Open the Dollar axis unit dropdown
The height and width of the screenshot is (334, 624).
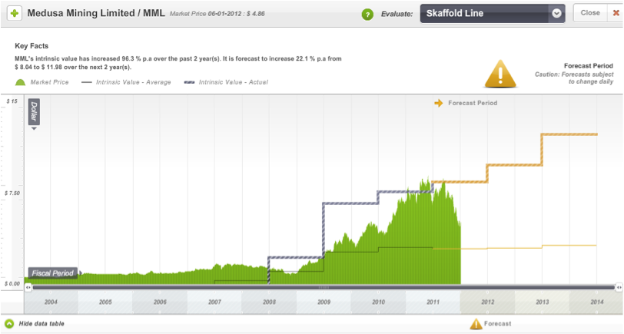pos(35,114)
